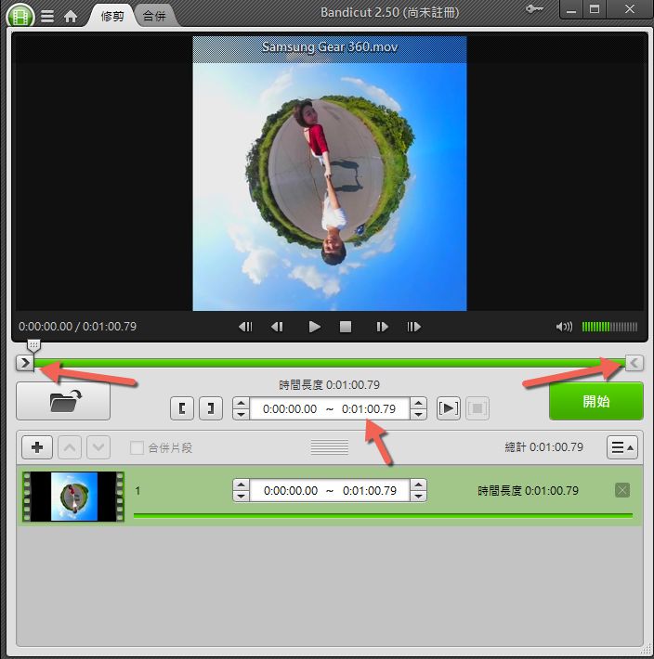Click the open file folder button

(x=63, y=401)
